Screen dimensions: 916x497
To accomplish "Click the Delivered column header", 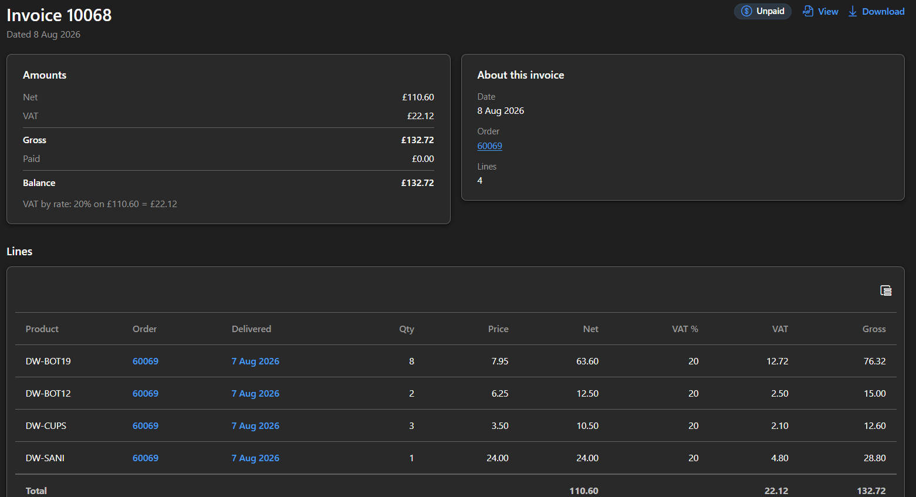I will [x=251, y=329].
